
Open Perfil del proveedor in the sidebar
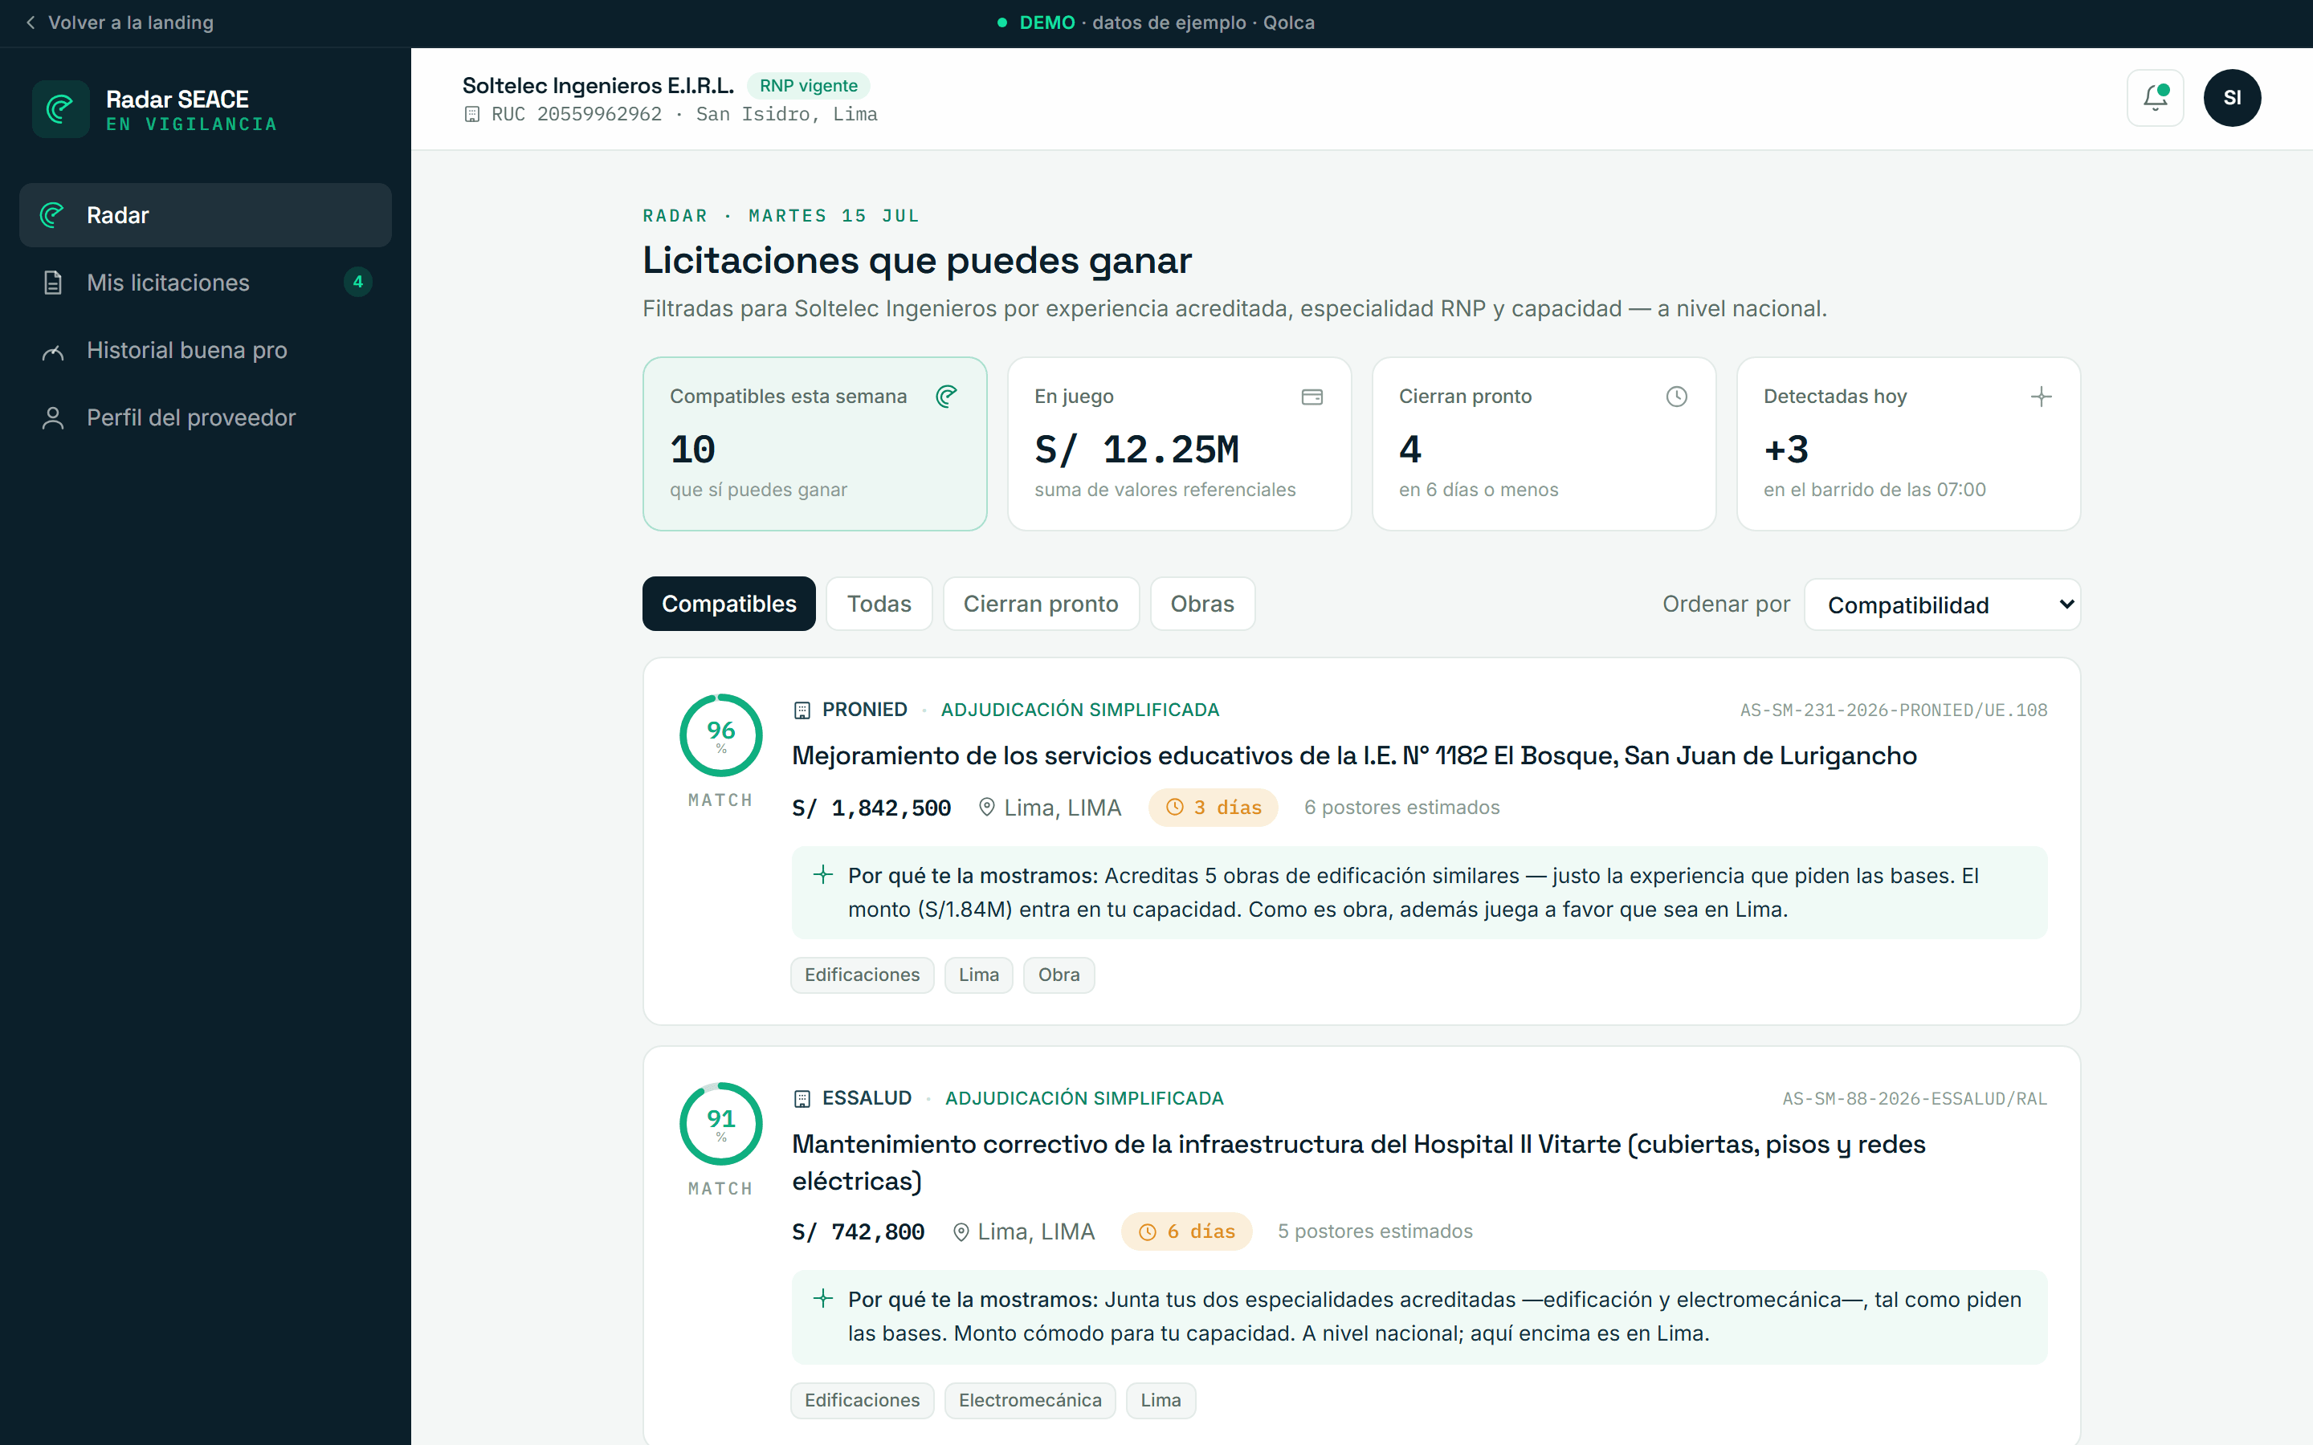click(x=206, y=417)
